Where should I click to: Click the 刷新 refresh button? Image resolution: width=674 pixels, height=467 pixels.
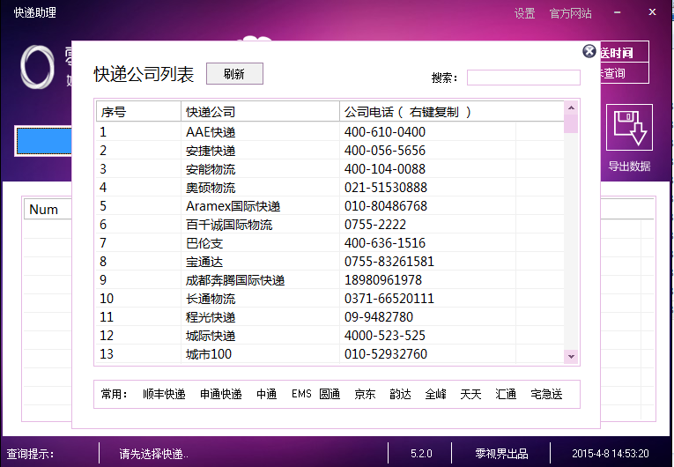click(234, 74)
